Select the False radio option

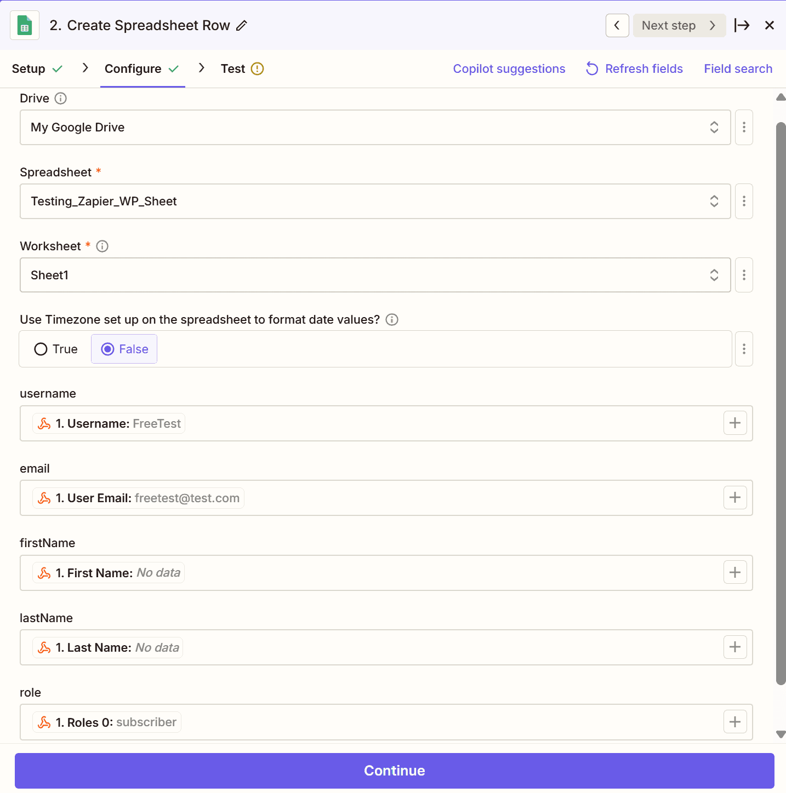coord(124,349)
